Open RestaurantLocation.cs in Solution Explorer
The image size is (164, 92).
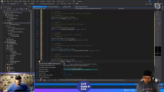click(15, 25)
